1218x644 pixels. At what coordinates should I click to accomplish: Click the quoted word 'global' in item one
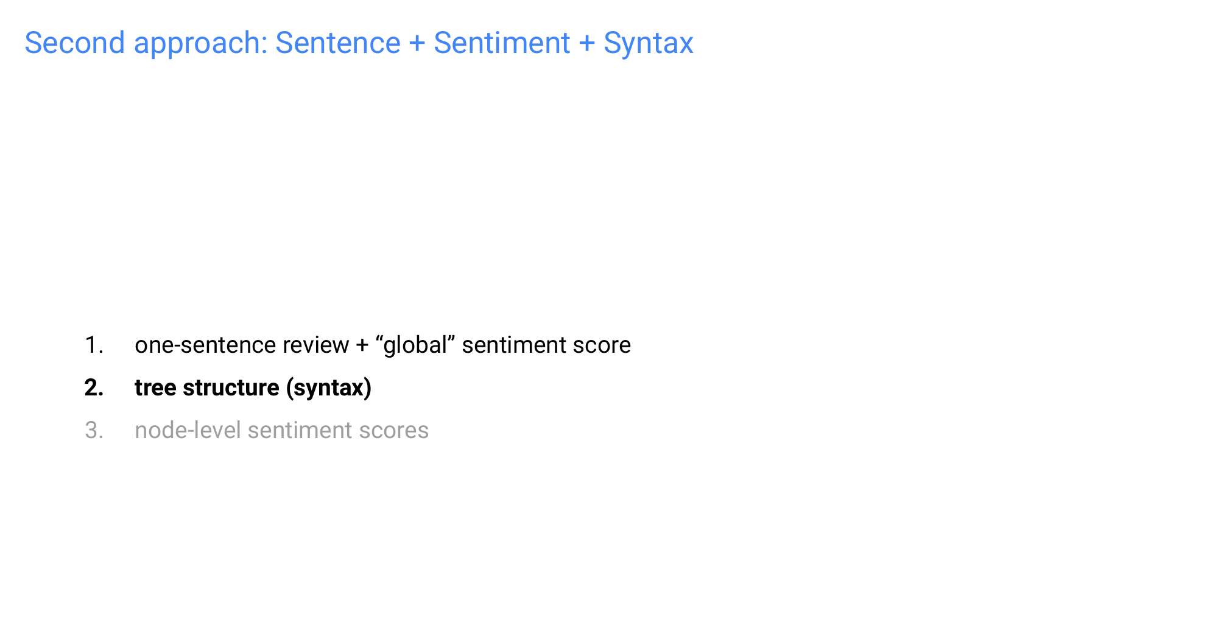point(415,345)
